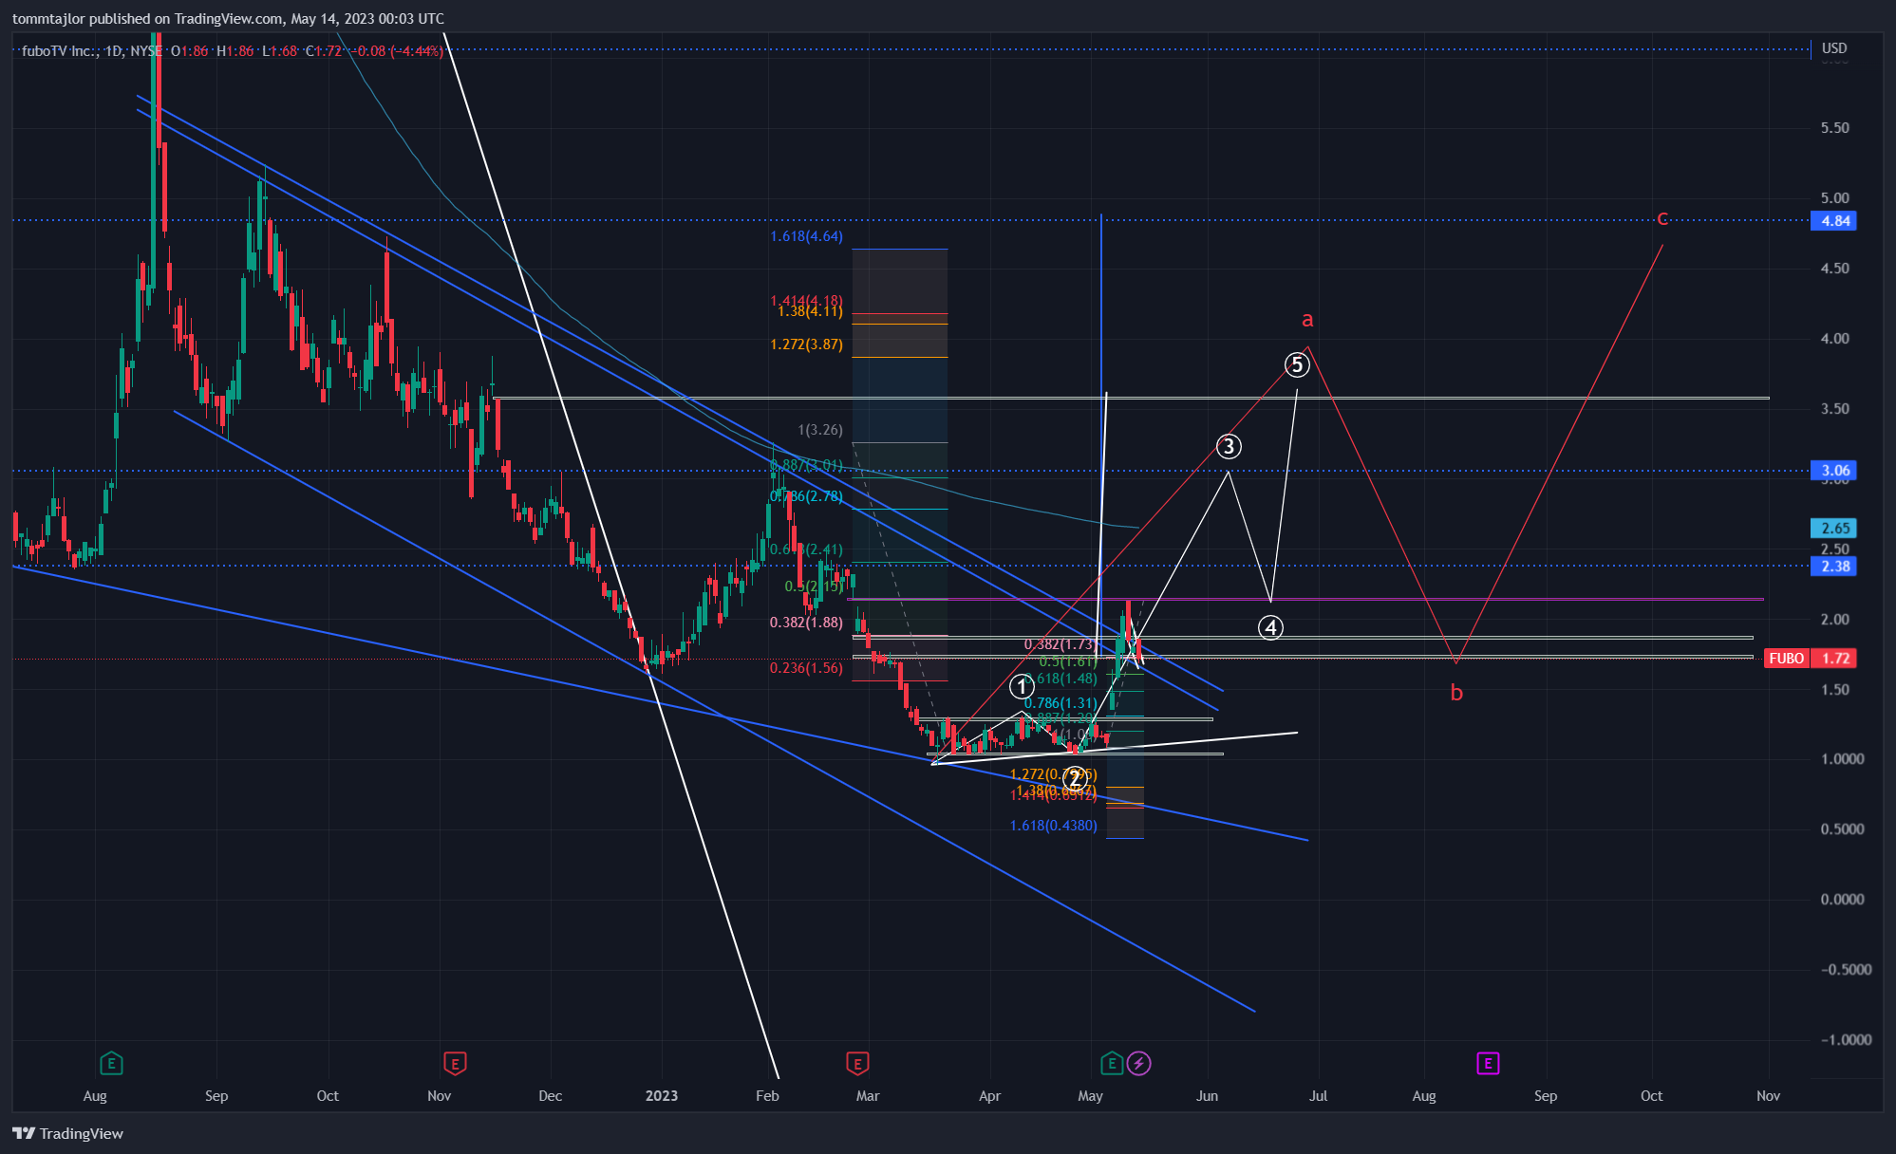This screenshot has width=1896, height=1154.
Task: Click the 0.236(1.56) Fibonacci level label
Action: pyautogui.click(x=806, y=668)
